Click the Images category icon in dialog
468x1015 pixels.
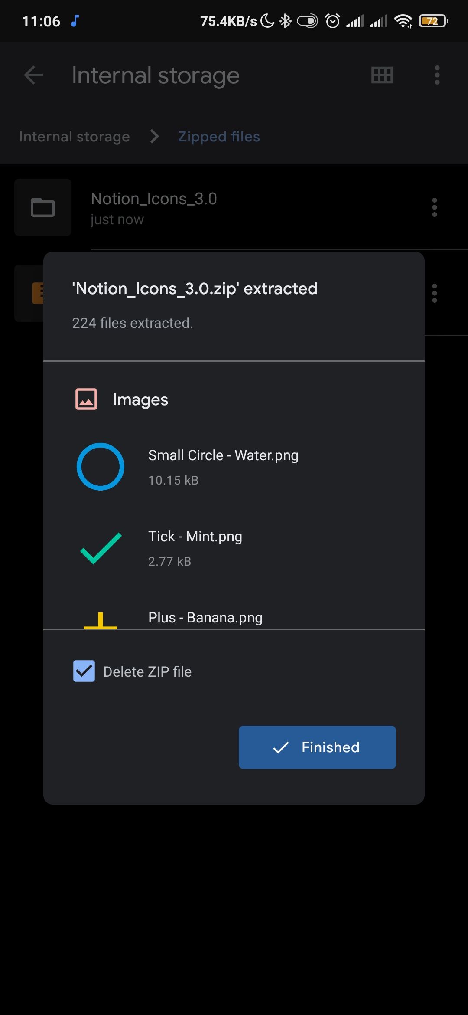point(86,399)
